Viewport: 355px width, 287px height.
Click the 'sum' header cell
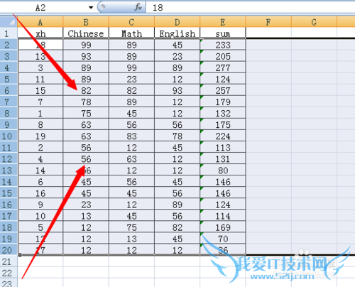click(x=223, y=33)
